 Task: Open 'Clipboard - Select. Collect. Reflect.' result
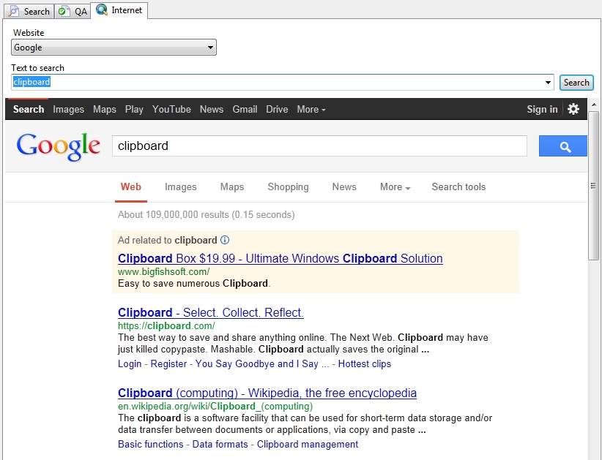[211, 312]
